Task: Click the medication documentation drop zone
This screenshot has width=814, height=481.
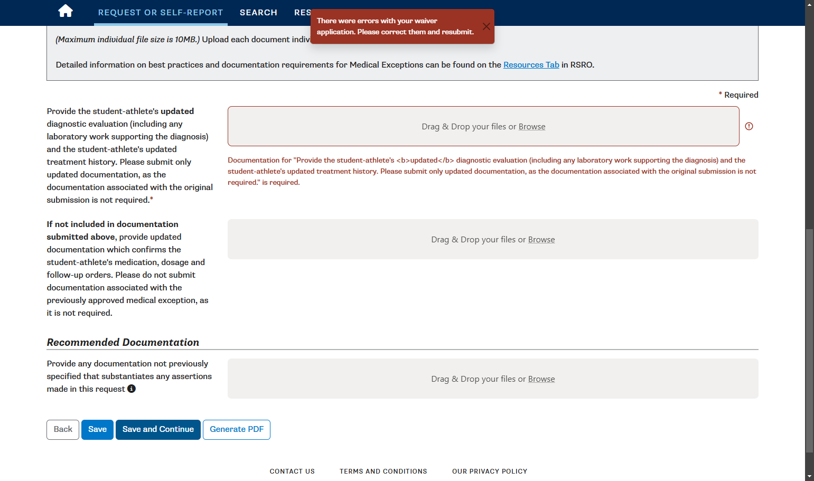Action: pyautogui.click(x=493, y=239)
